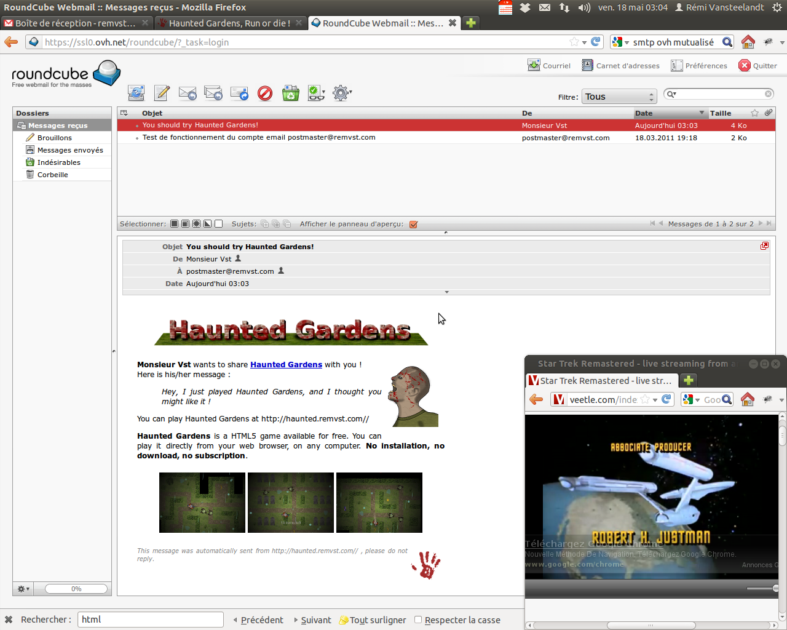Viewport: 787px width, 630px height.
Task: Open folder actions gear menu in sidebar
Action: point(23,589)
